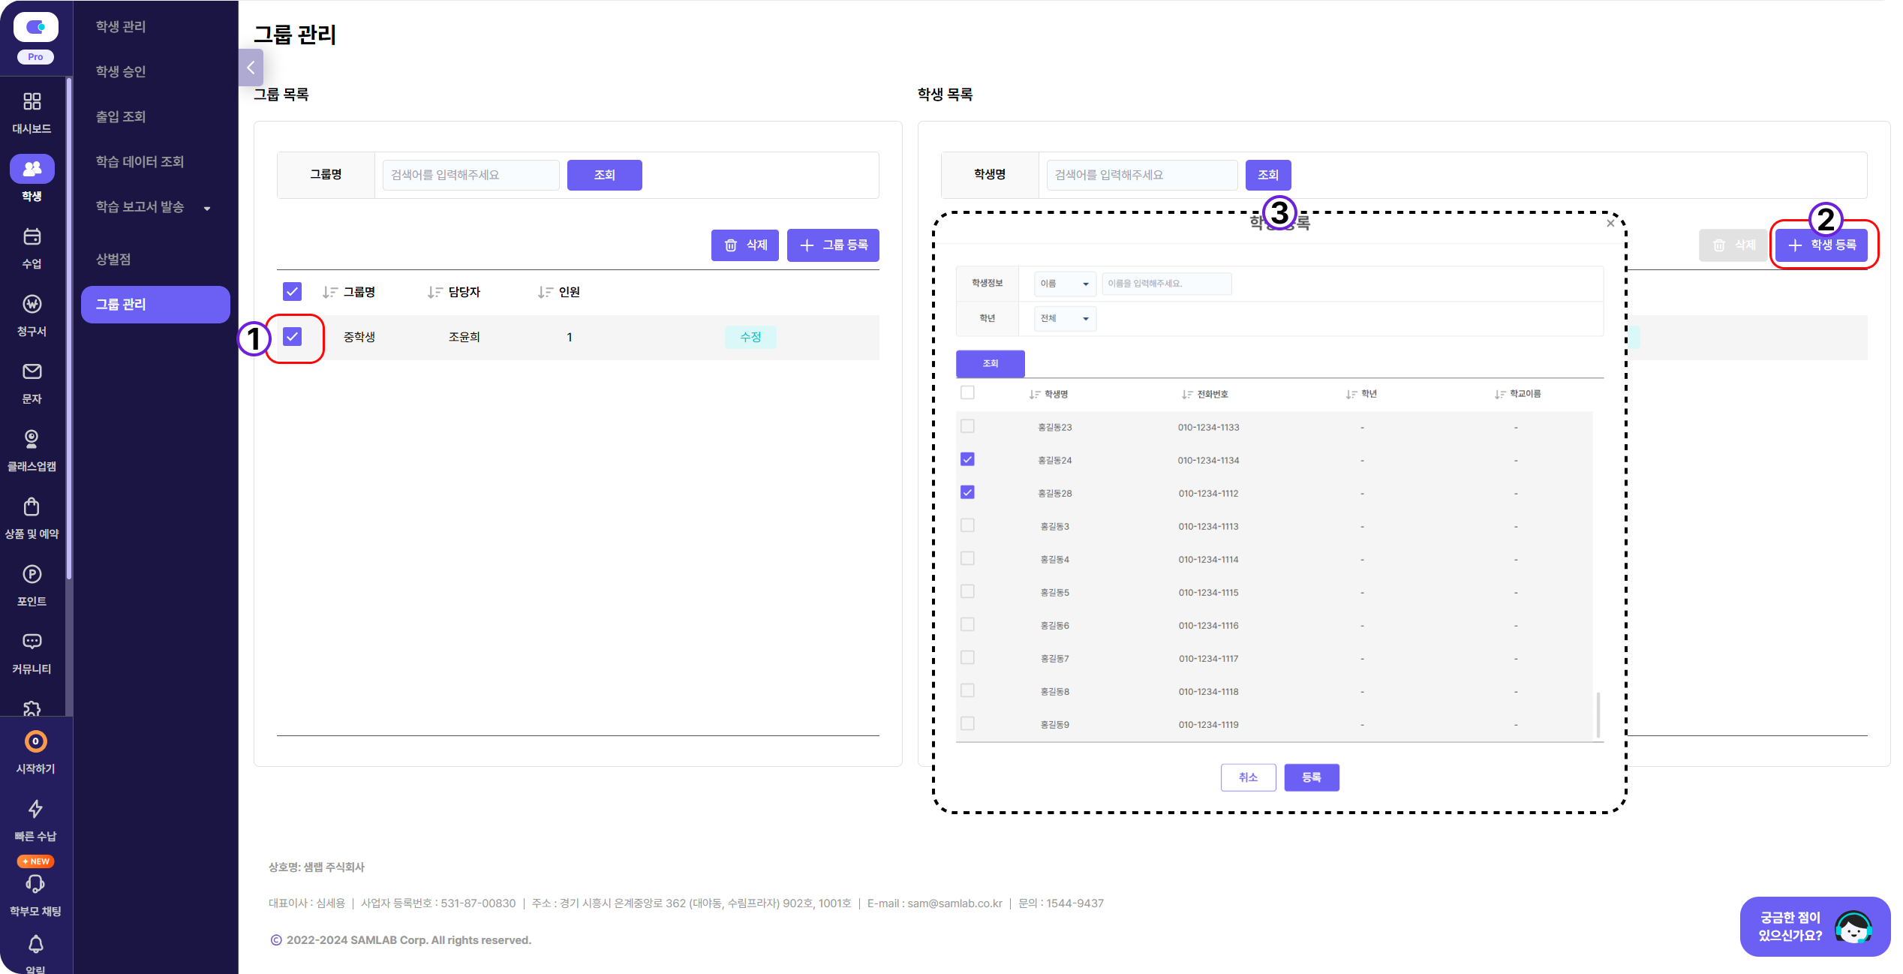Screen dimensions: 1903x974
Task: Open 상품 및 예약 shopping bag icon
Action: [x=32, y=507]
